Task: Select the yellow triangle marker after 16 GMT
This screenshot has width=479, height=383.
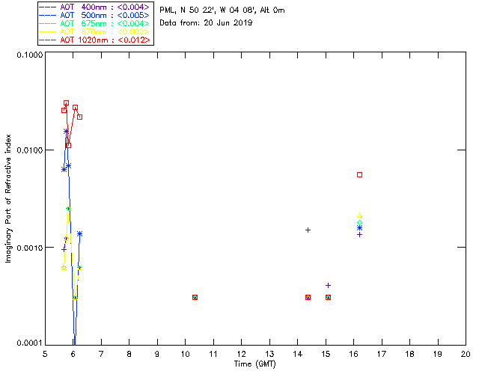Action: tap(359, 215)
